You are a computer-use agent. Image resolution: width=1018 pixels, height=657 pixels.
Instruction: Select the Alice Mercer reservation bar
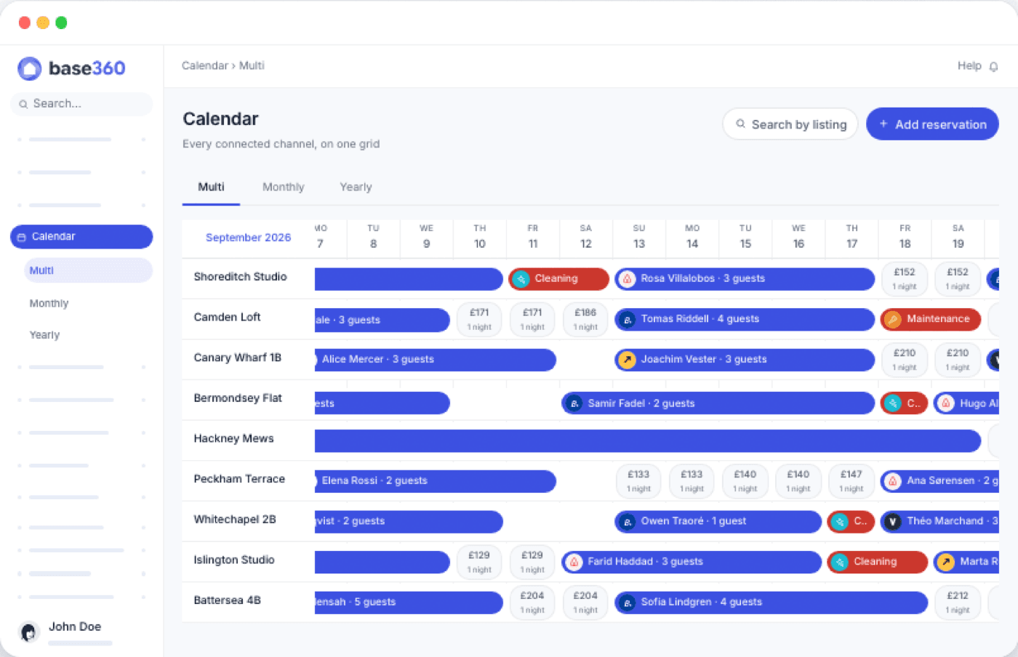436,360
